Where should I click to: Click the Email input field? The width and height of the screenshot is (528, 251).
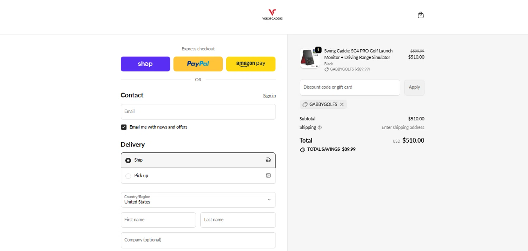pyautogui.click(x=198, y=112)
